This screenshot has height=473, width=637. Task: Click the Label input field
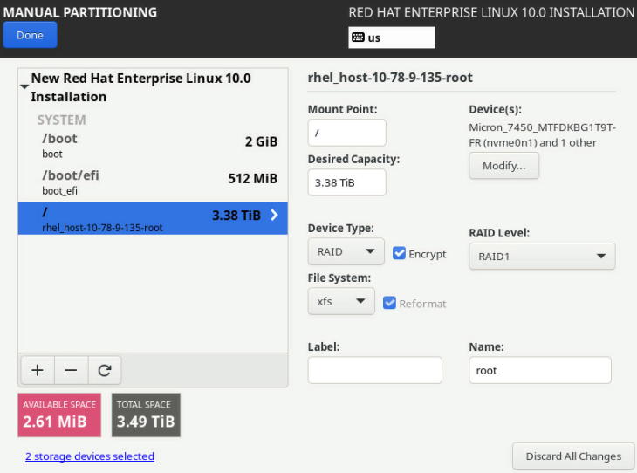375,370
